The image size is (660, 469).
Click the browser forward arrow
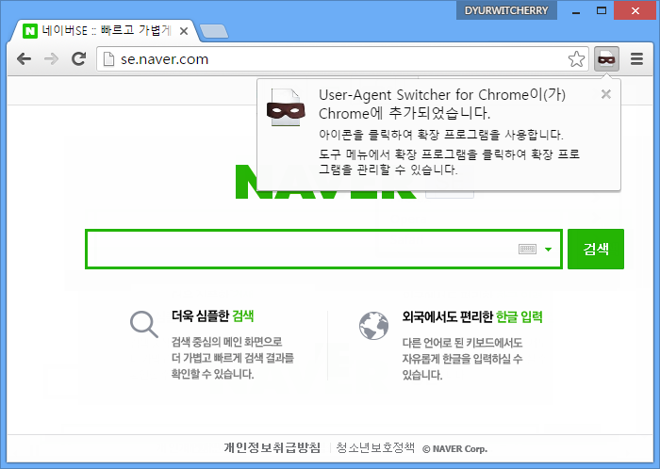pos(51,58)
